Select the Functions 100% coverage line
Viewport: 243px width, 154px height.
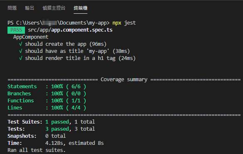tap(47, 101)
